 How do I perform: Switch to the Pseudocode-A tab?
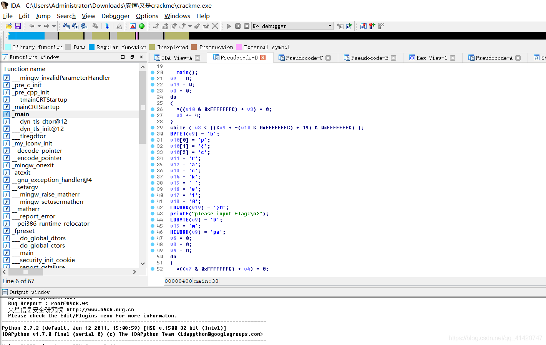click(x=494, y=58)
